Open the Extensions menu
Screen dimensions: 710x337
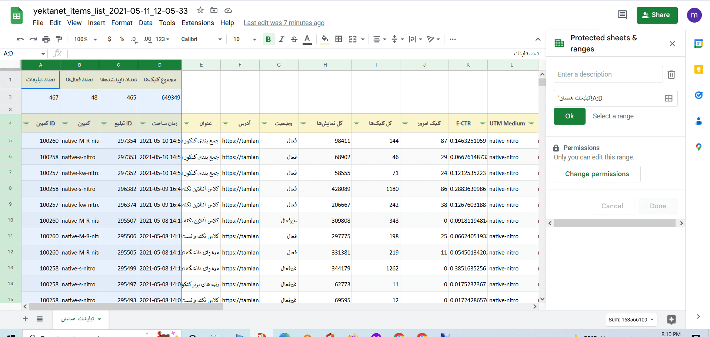(x=198, y=23)
